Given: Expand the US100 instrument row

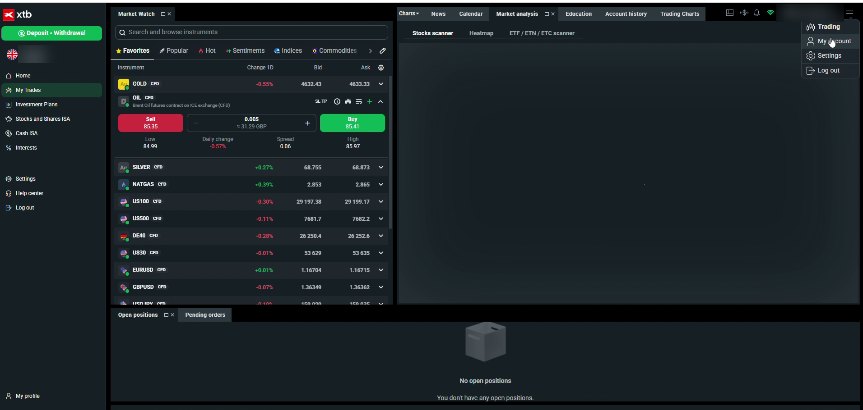Looking at the screenshot, I should [381, 202].
